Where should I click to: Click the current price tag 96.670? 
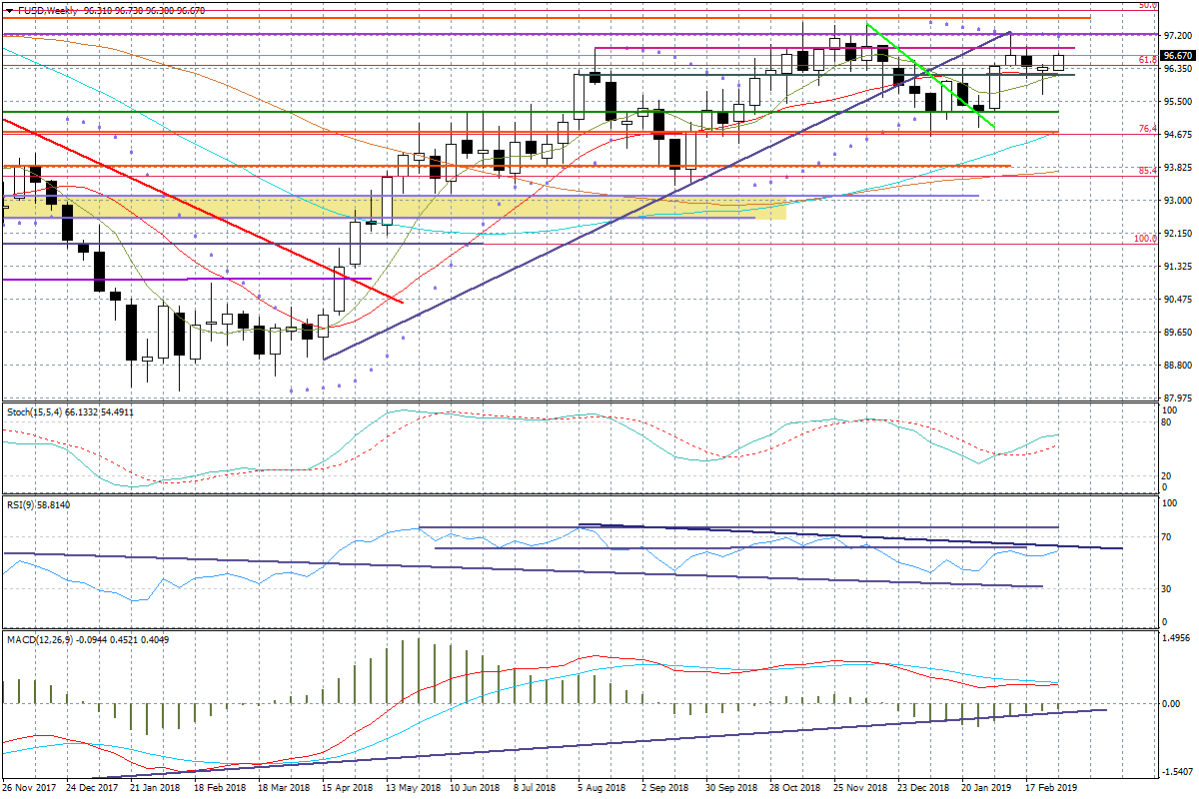tap(1176, 56)
